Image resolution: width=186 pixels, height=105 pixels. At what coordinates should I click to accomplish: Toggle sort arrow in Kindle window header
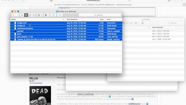(149, 27)
